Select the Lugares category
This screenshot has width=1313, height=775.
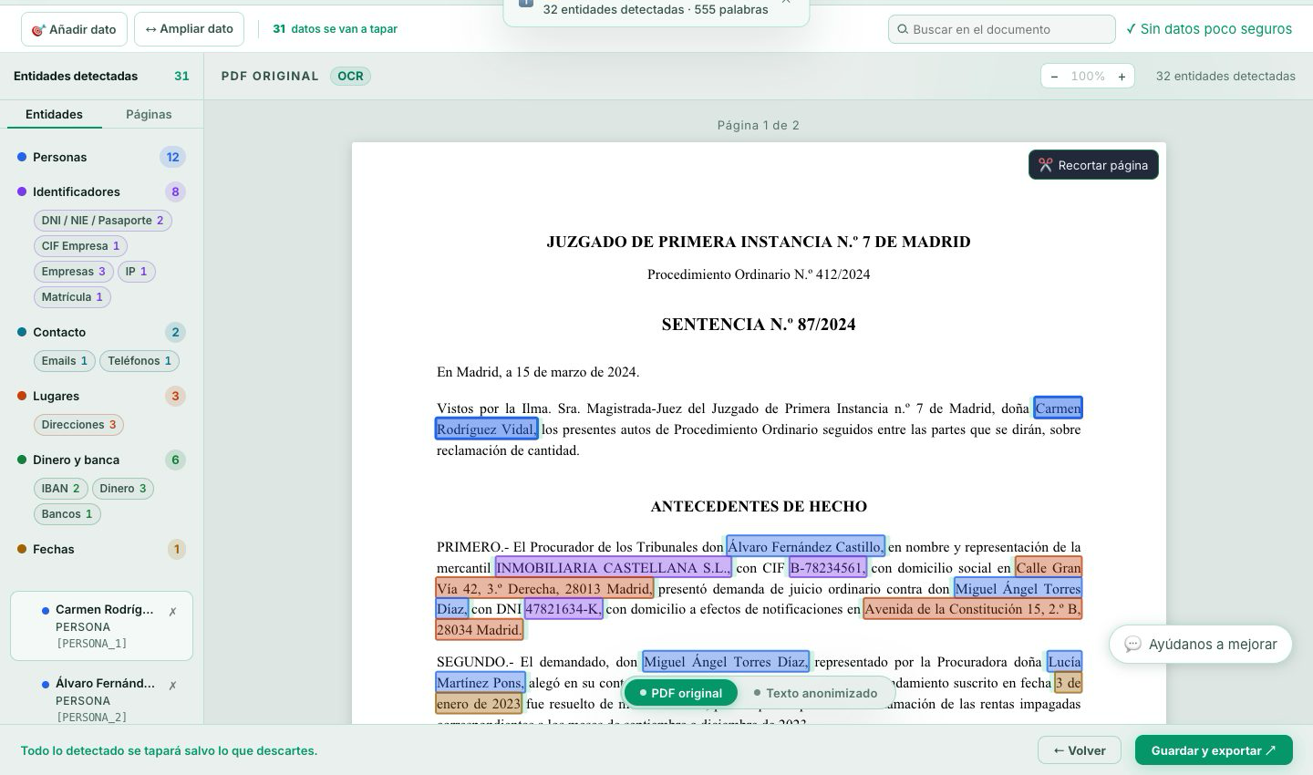click(101, 396)
